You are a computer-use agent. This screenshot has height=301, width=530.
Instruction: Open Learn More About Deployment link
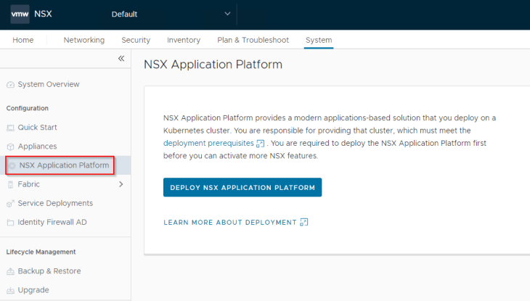[230, 222]
